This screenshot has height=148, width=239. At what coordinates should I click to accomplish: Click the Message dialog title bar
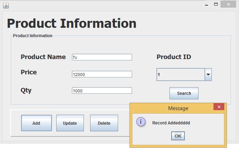coord(172,108)
